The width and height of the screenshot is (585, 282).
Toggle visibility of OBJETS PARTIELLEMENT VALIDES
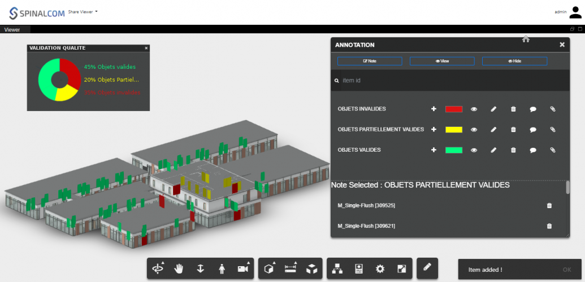point(474,130)
